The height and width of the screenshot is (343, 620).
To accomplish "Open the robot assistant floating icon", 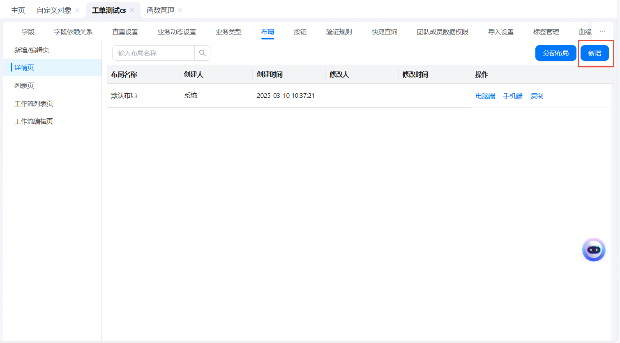I will (x=594, y=249).
